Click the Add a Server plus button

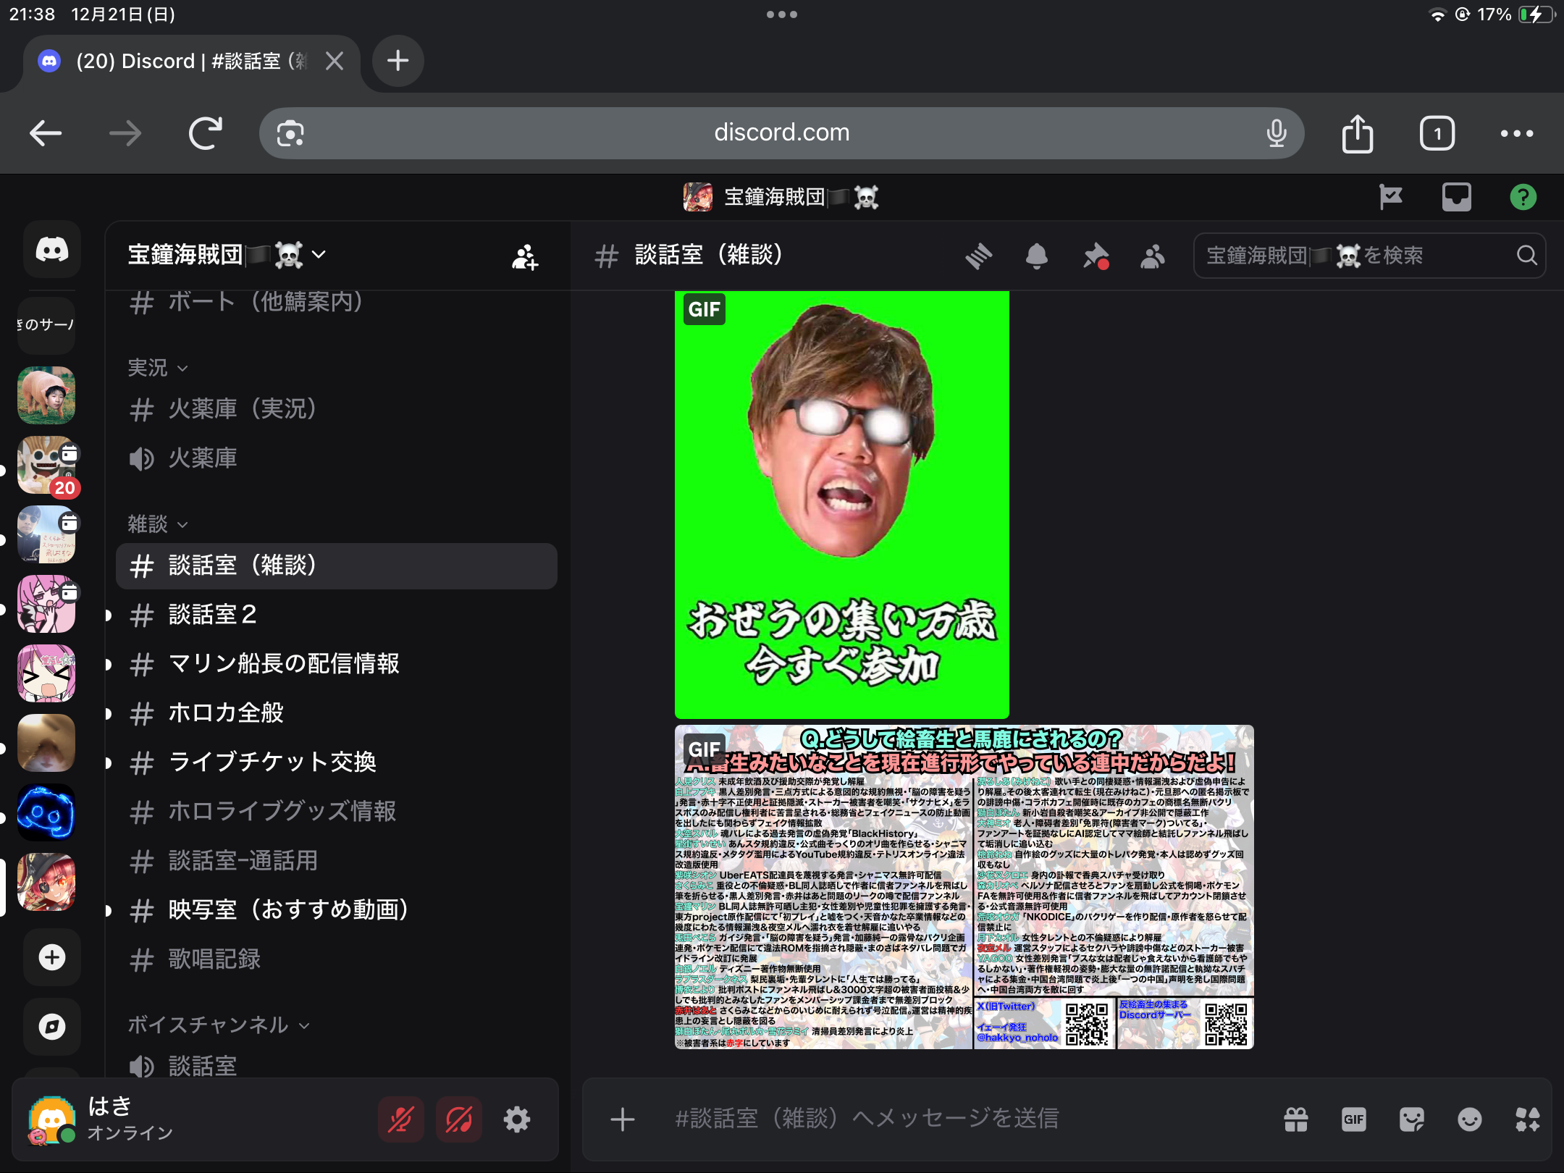(x=51, y=957)
